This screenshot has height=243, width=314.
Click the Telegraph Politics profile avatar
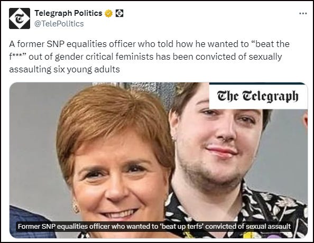pyautogui.click(x=20, y=18)
